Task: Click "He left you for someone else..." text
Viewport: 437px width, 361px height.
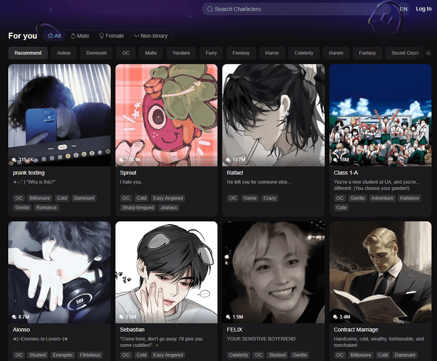Action: tap(259, 182)
